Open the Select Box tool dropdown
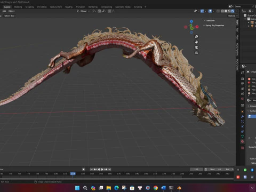The width and height of the screenshot is (256, 192). (x=10, y=16)
